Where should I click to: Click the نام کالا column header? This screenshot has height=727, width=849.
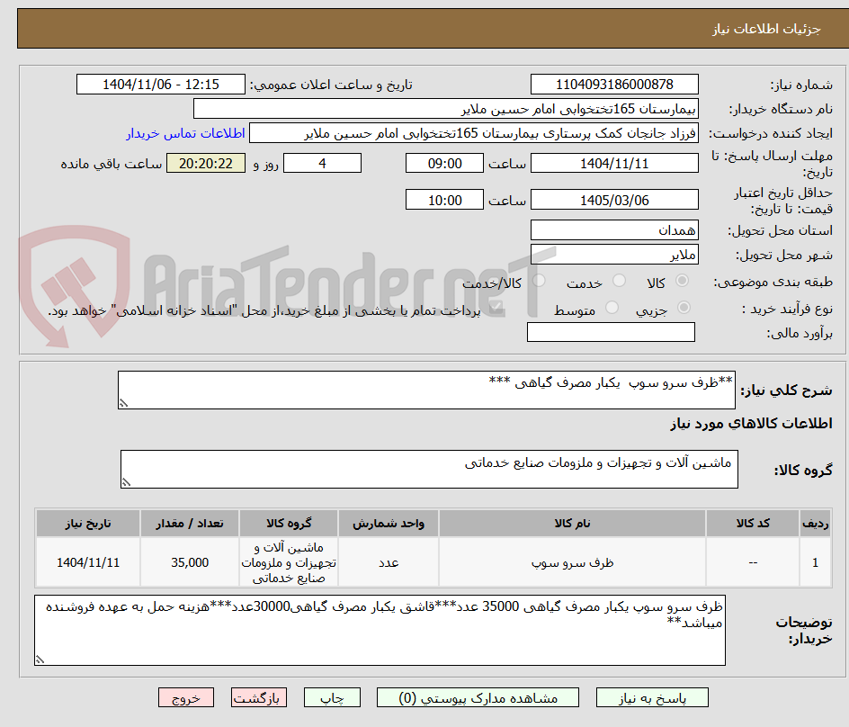[572, 523]
